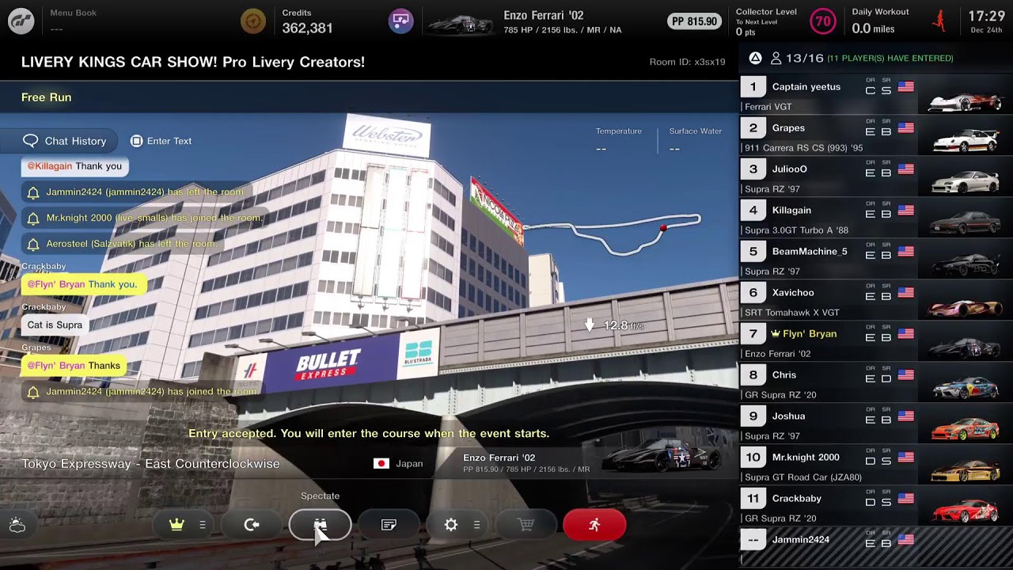Click the DR SR rating beside Chris

point(878,375)
